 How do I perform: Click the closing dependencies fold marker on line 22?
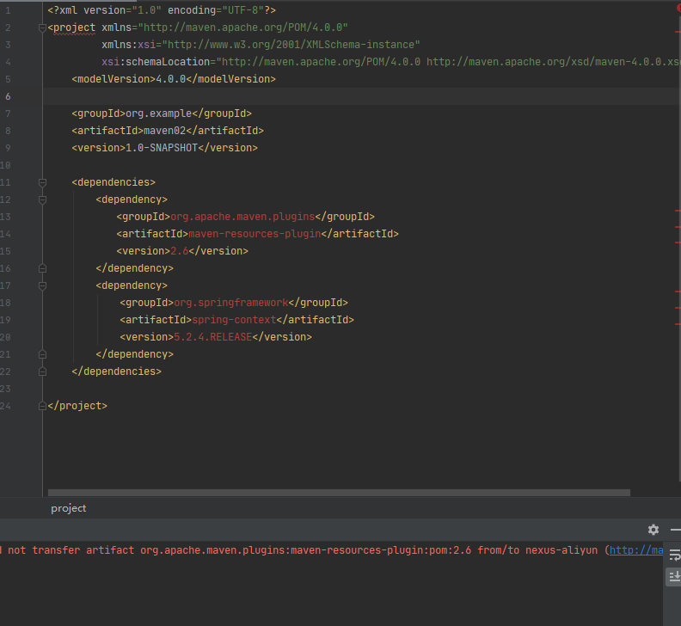pyautogui.click(x=42, y=371)
